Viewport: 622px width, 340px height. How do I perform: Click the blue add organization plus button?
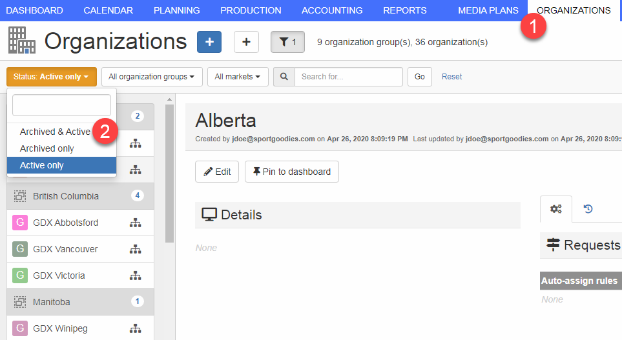(x=209, y=42)
